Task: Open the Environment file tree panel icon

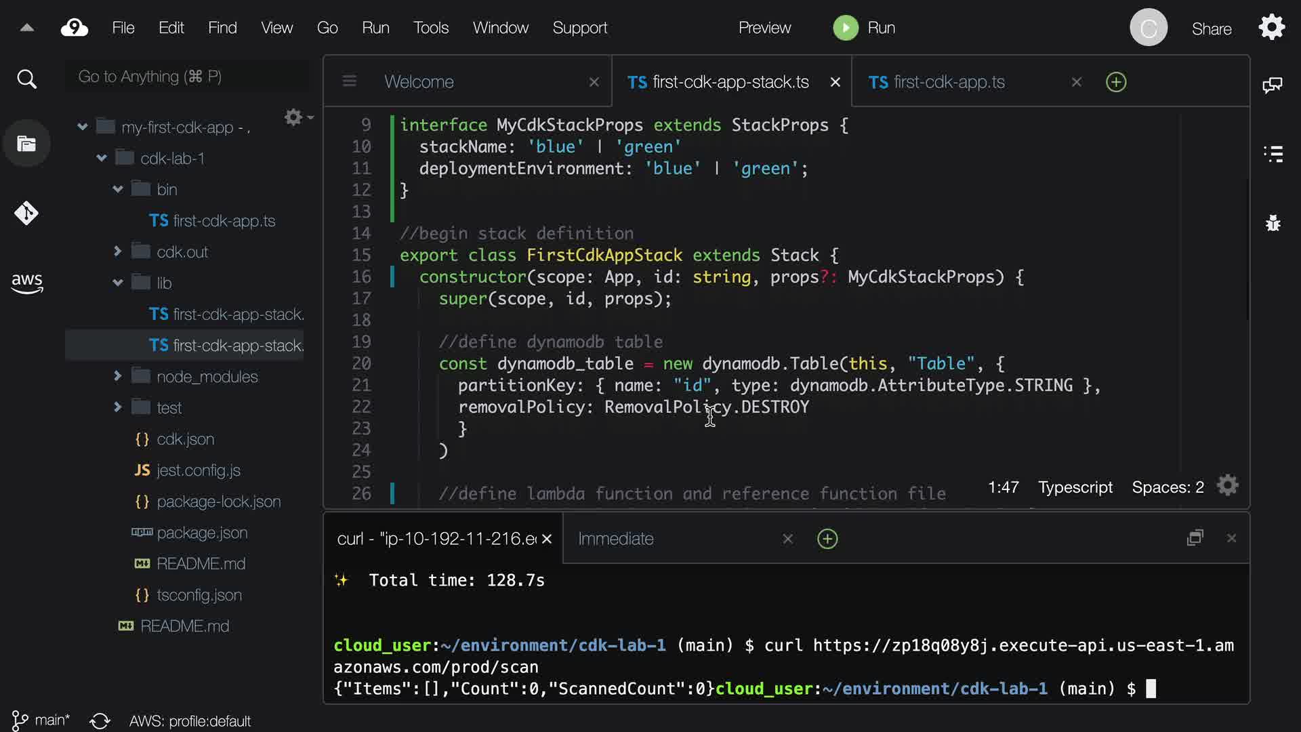Action: [x=26, y=144]
